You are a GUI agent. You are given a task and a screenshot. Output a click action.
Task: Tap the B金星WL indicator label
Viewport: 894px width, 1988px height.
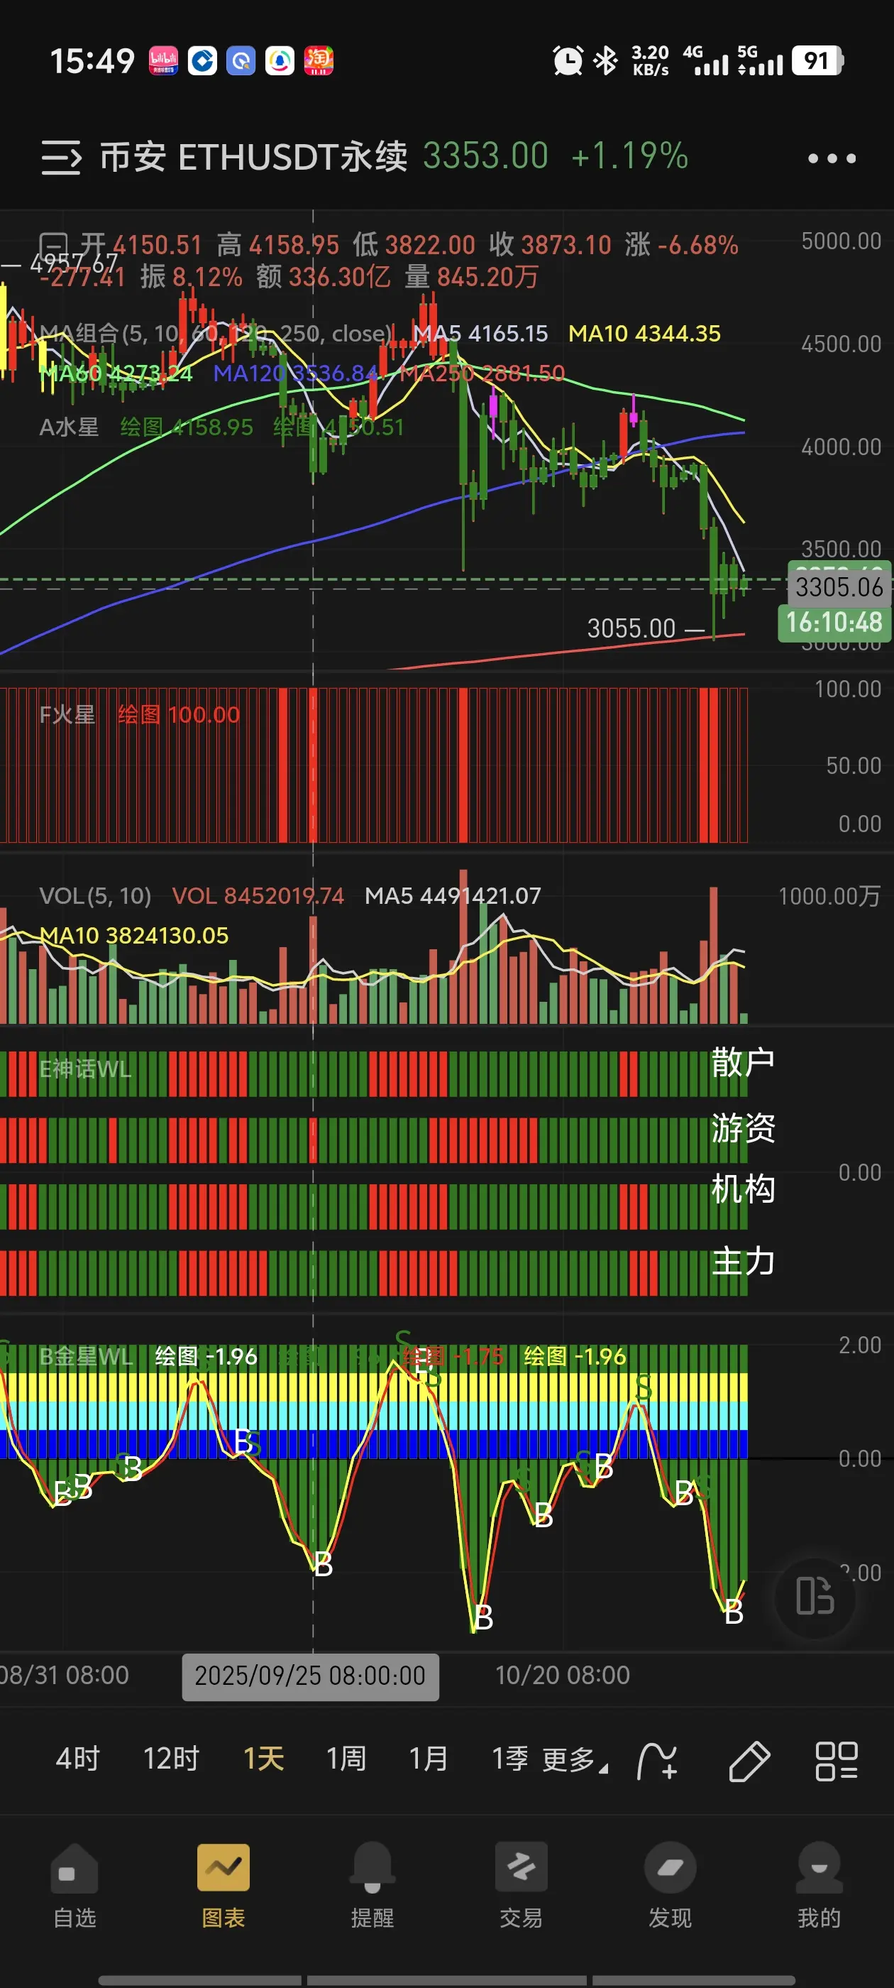pos(87,1356)
